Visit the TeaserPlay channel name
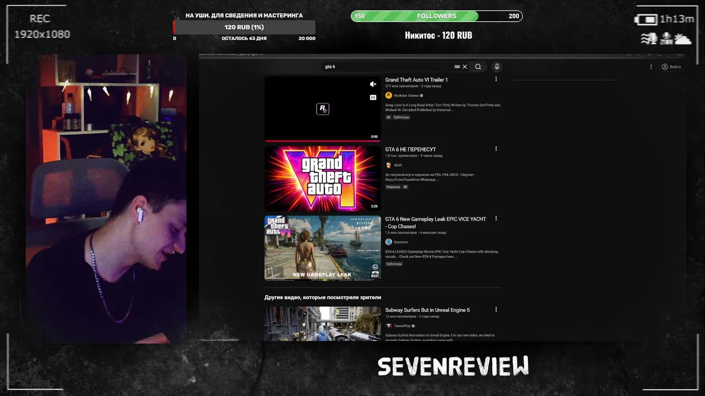The height and width of the screenshot is (396, 705). [403, 326]
